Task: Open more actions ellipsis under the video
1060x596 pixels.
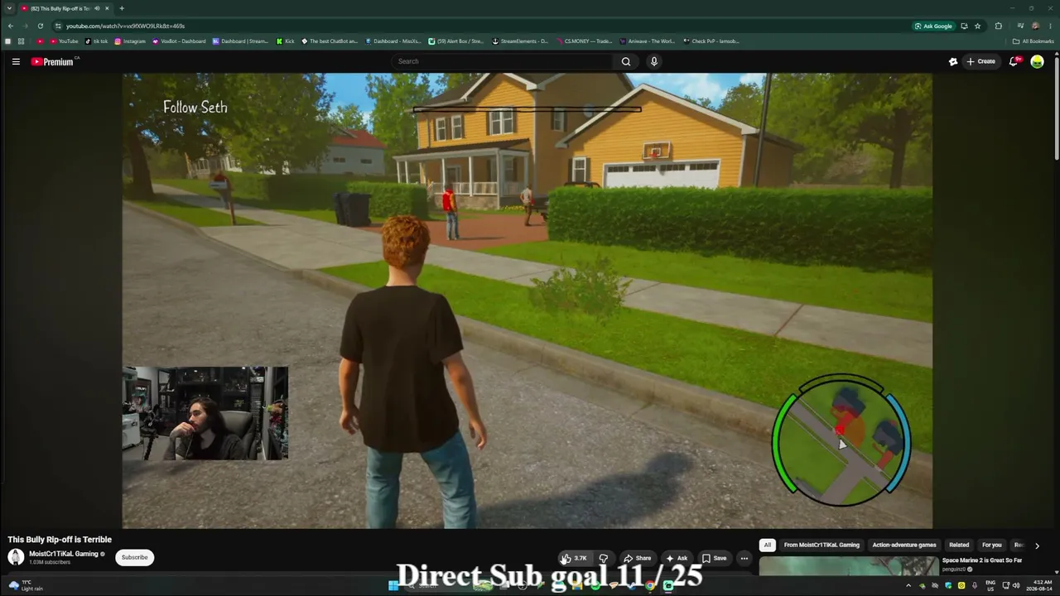Action: [744, 558]
